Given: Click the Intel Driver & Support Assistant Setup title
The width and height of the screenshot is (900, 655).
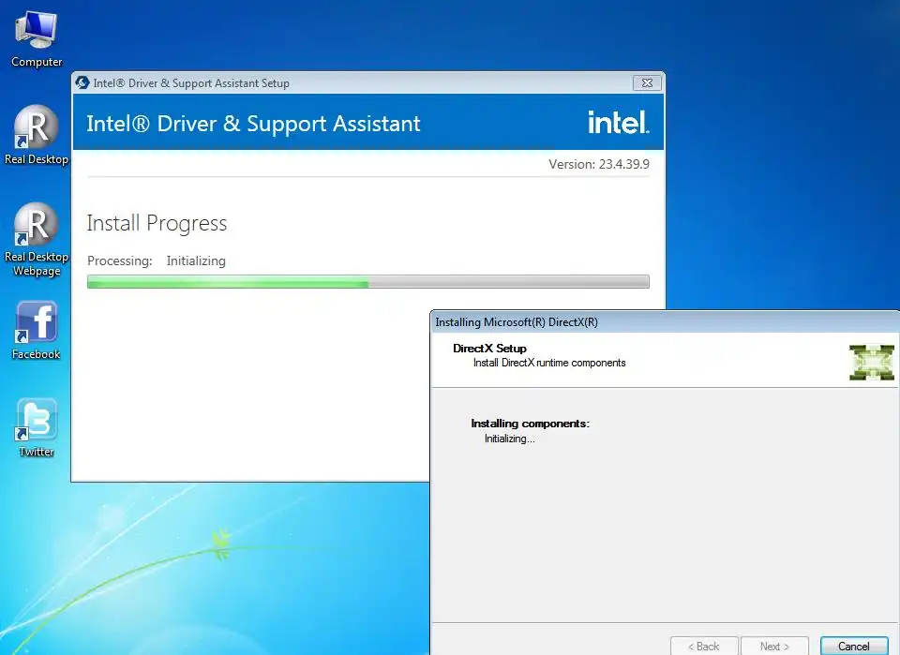Looking at the screenshot, I should [191, 83].
